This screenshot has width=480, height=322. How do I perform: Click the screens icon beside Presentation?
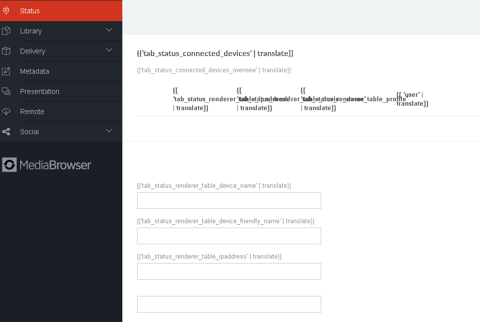[x=6, y=91]
